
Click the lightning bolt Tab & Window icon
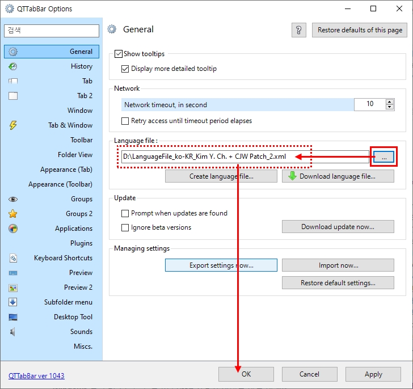pos(13,125)
